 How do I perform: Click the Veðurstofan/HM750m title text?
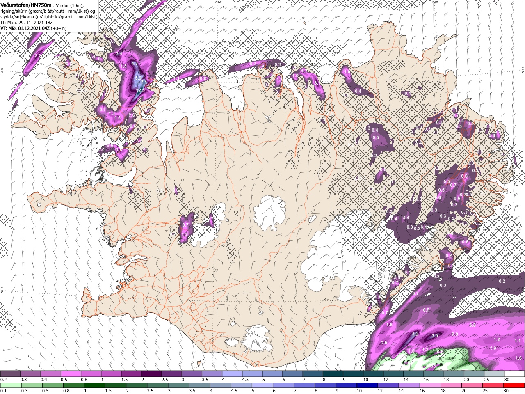tap(26, 5)
